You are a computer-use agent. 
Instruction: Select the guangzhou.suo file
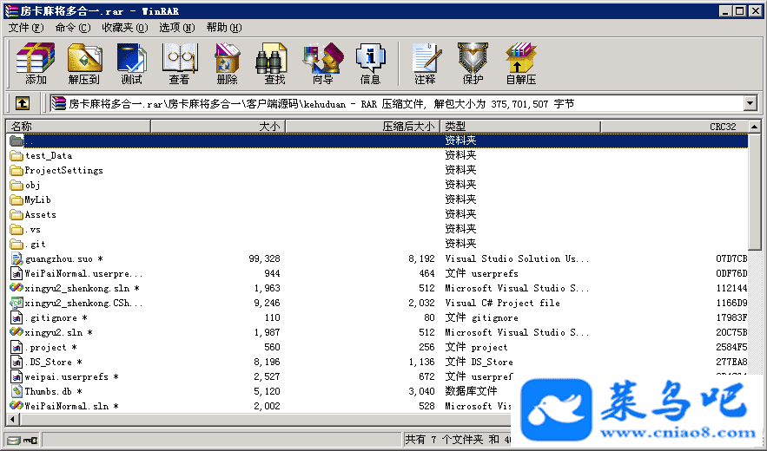[58, 258]
